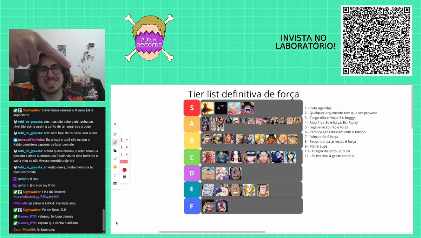Select the pink-haired character in S tier
Screen dimensions: 421x238
(234, 108)
